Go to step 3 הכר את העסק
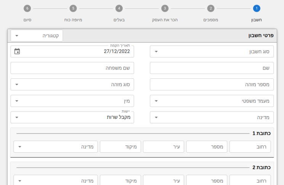The height and width of the screenshot is (185, 284). (x=165, y=8)
